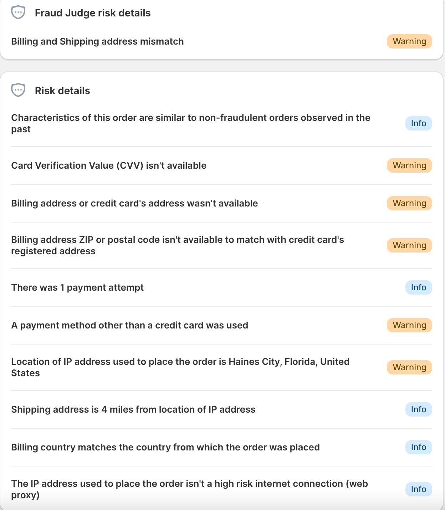Click the Fraud Judge shield icon
The image size is (445, 510).
click(x=18, y=12)
